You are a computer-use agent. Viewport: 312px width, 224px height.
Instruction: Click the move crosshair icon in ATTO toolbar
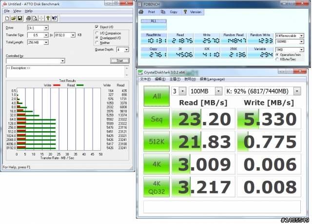(41, 18)
